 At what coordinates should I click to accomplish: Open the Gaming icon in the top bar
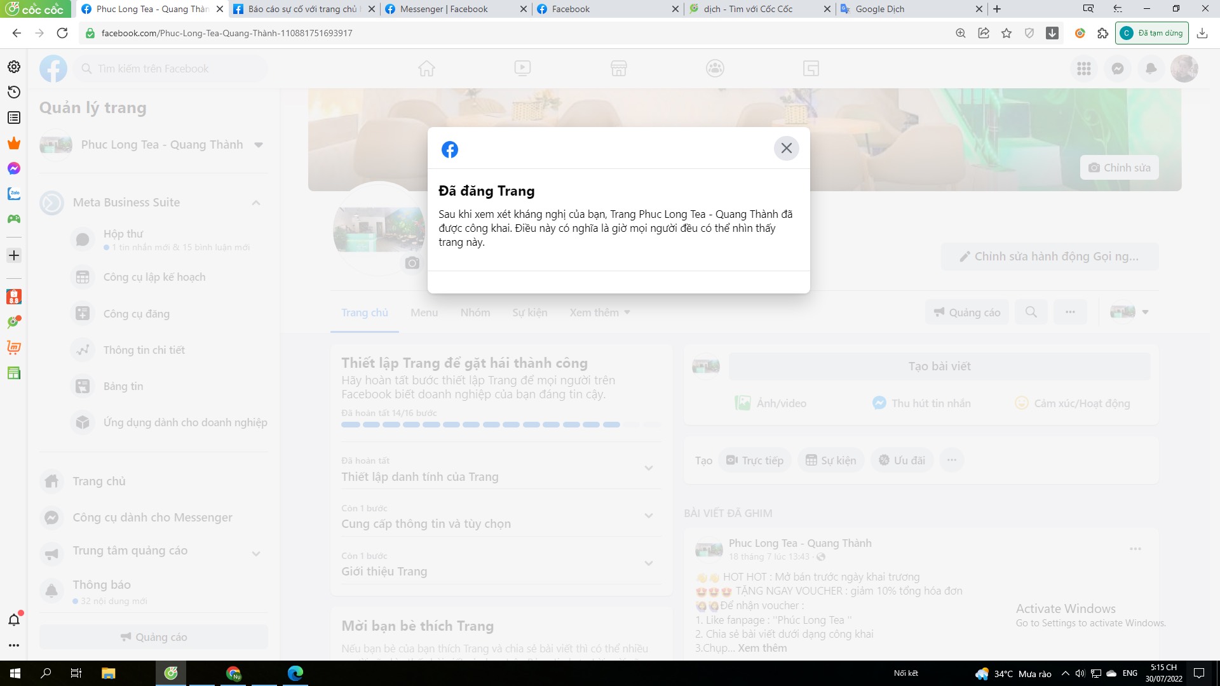(x=811, y=68)
